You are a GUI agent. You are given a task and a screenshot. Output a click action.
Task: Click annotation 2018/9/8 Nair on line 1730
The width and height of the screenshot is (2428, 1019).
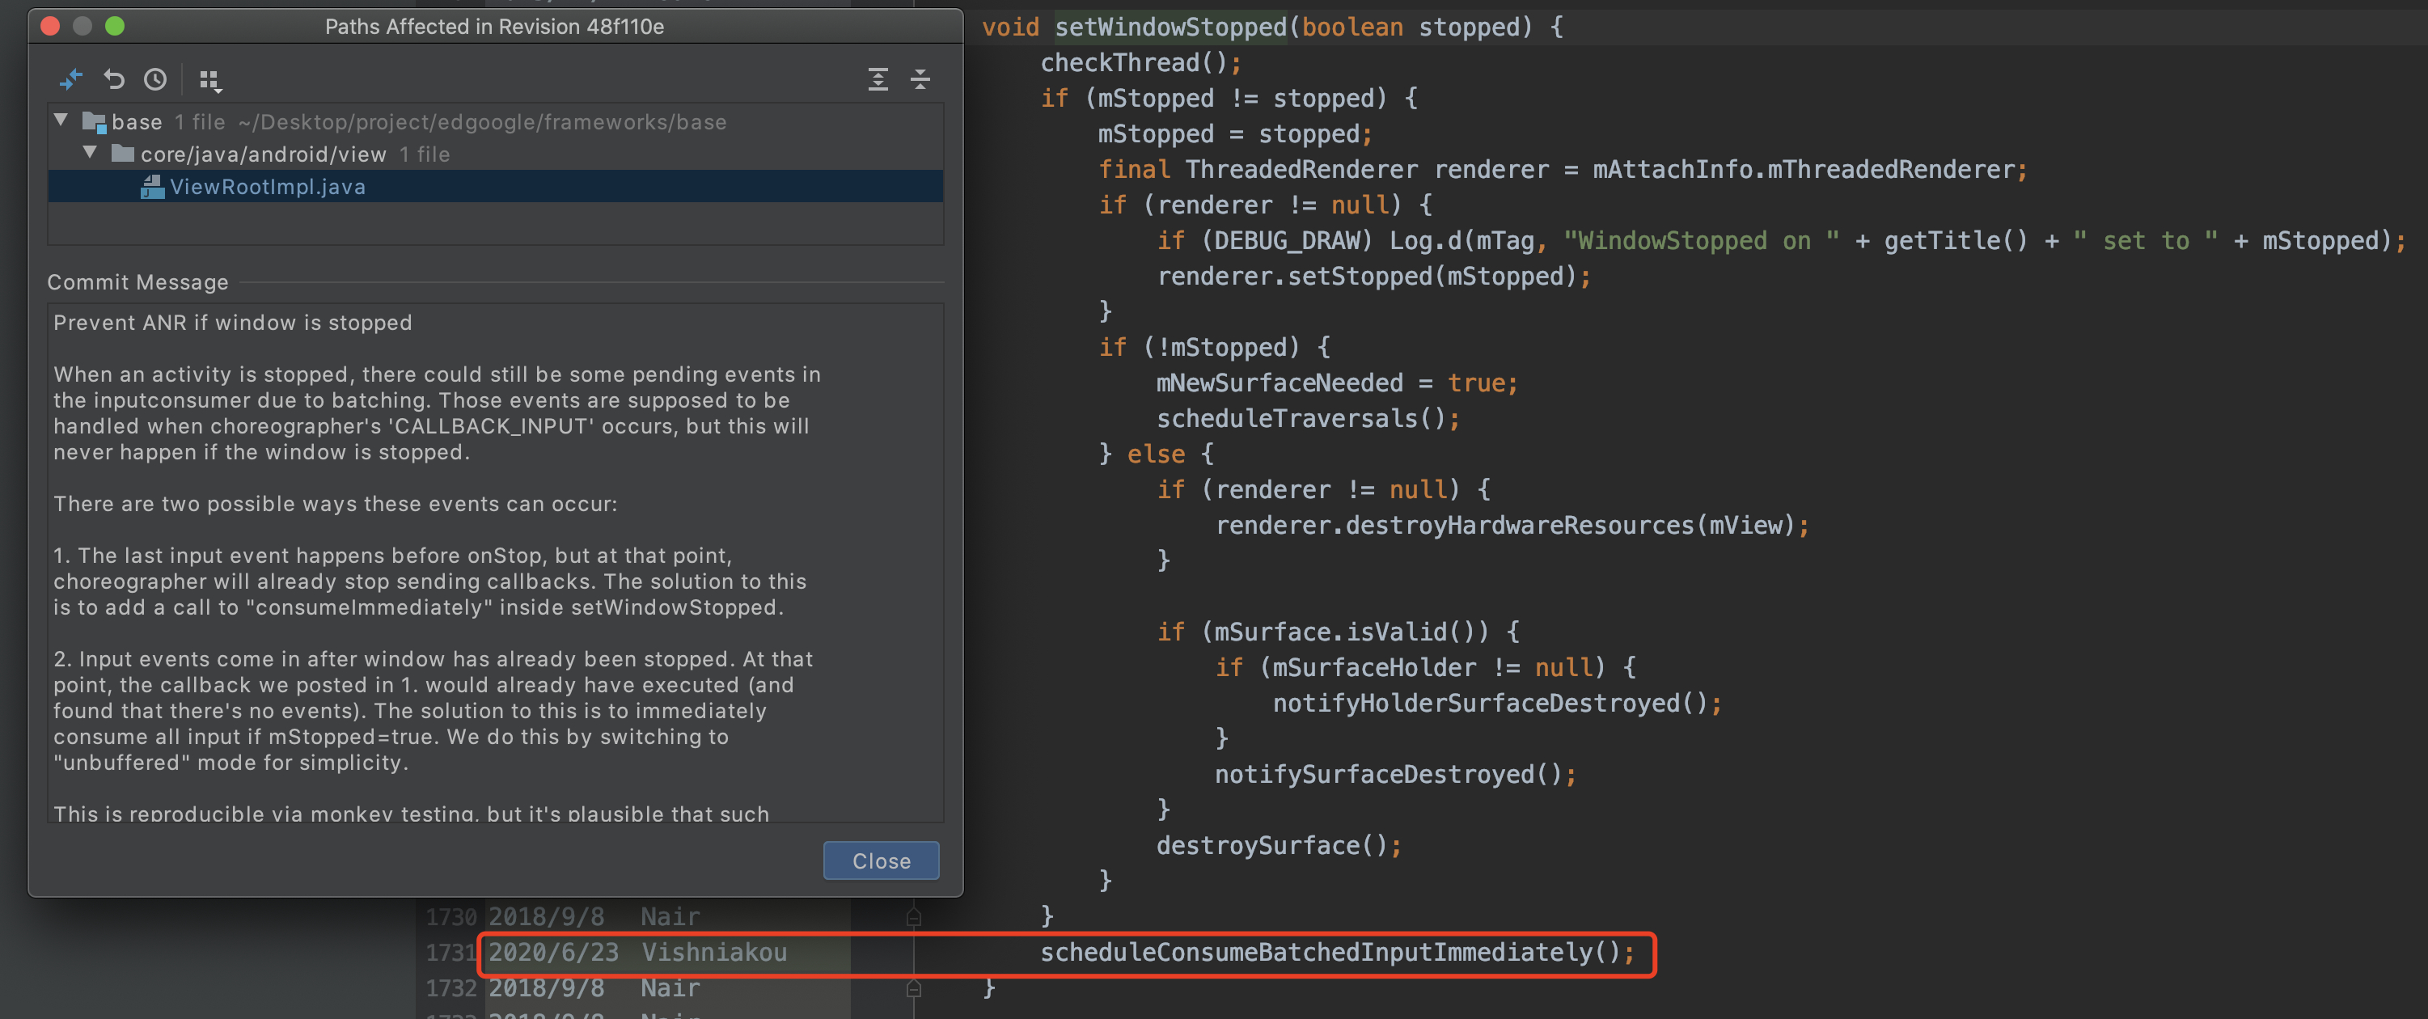[594, 916]
